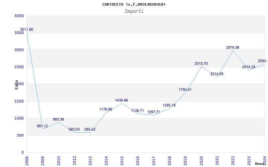Click the 2006 year on x-axis
268x167 pixels.
click(27, 160)
